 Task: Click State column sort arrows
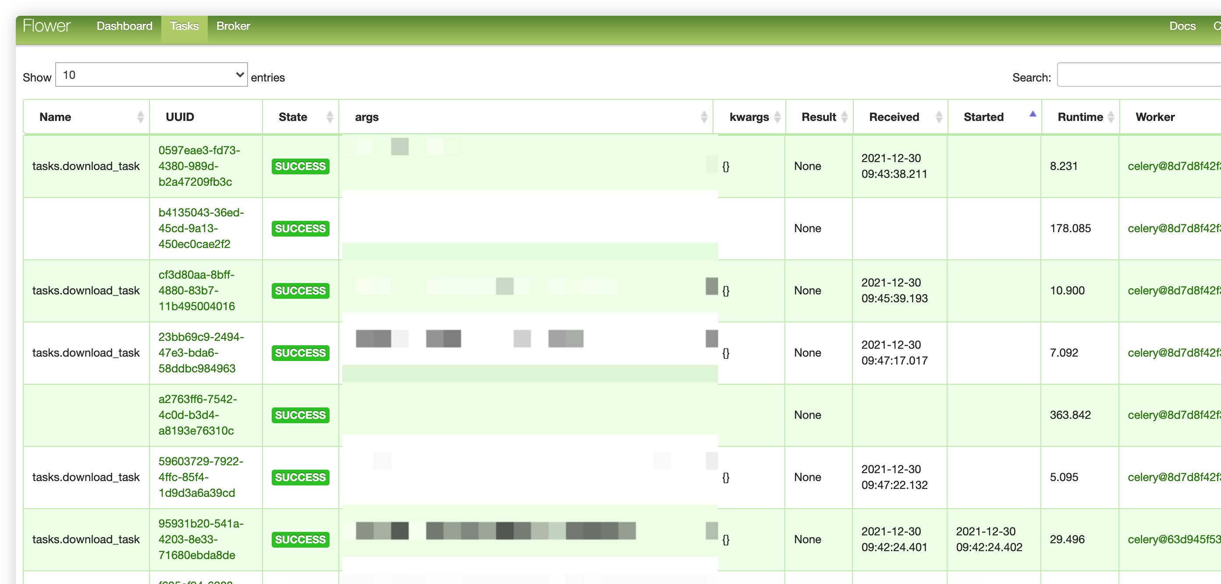[x=330, y=117]
